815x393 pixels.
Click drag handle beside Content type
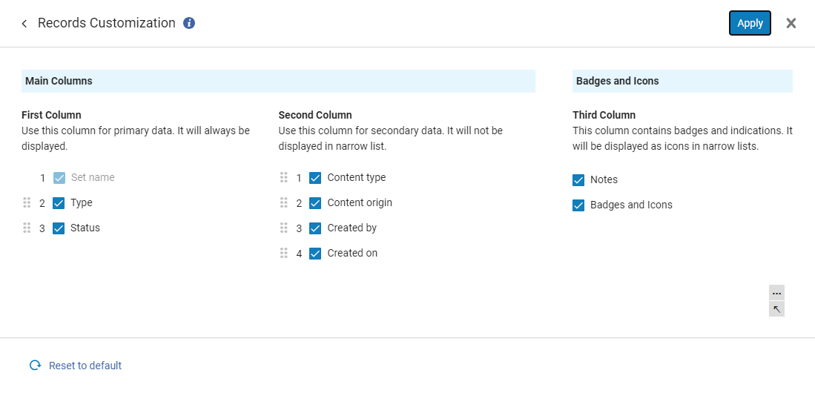pyautogui.click(x=283, y=178)
